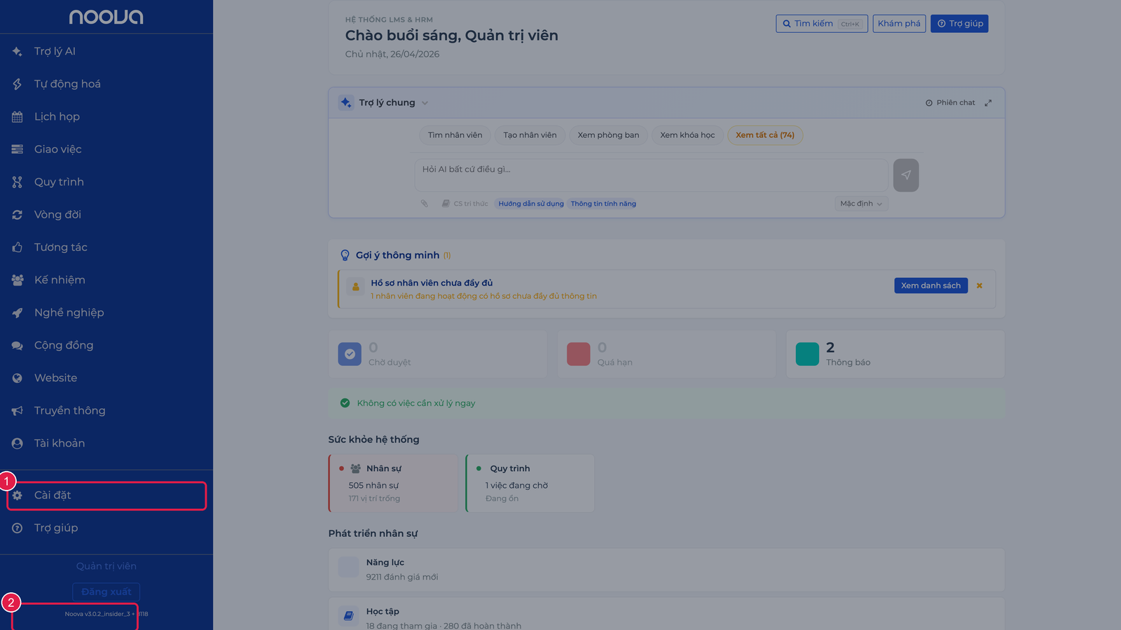Open the Mặc định mode dropdown
This screenshot has height=630, width=1121.
[x=861, y=204]
